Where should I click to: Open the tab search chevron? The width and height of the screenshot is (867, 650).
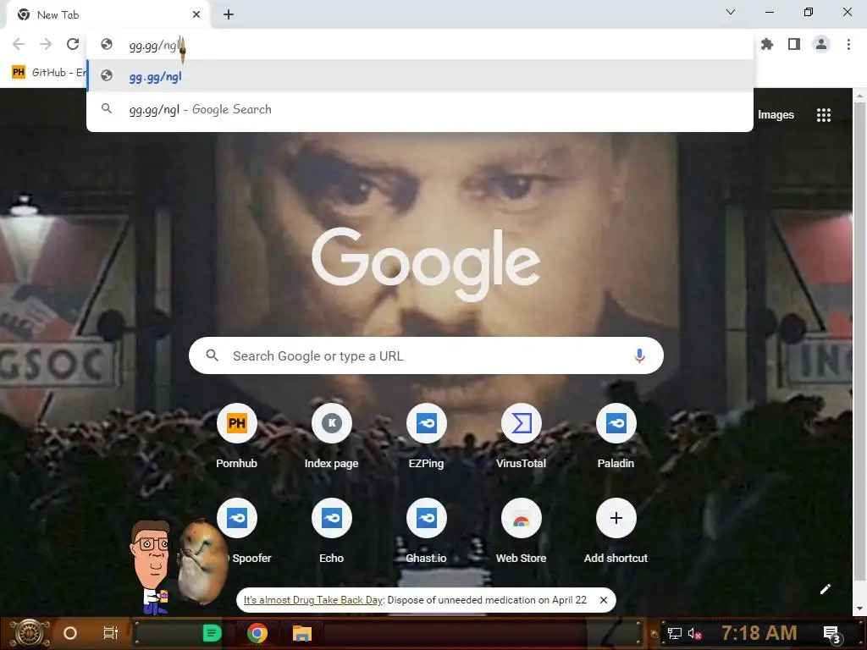click(731, 12)
